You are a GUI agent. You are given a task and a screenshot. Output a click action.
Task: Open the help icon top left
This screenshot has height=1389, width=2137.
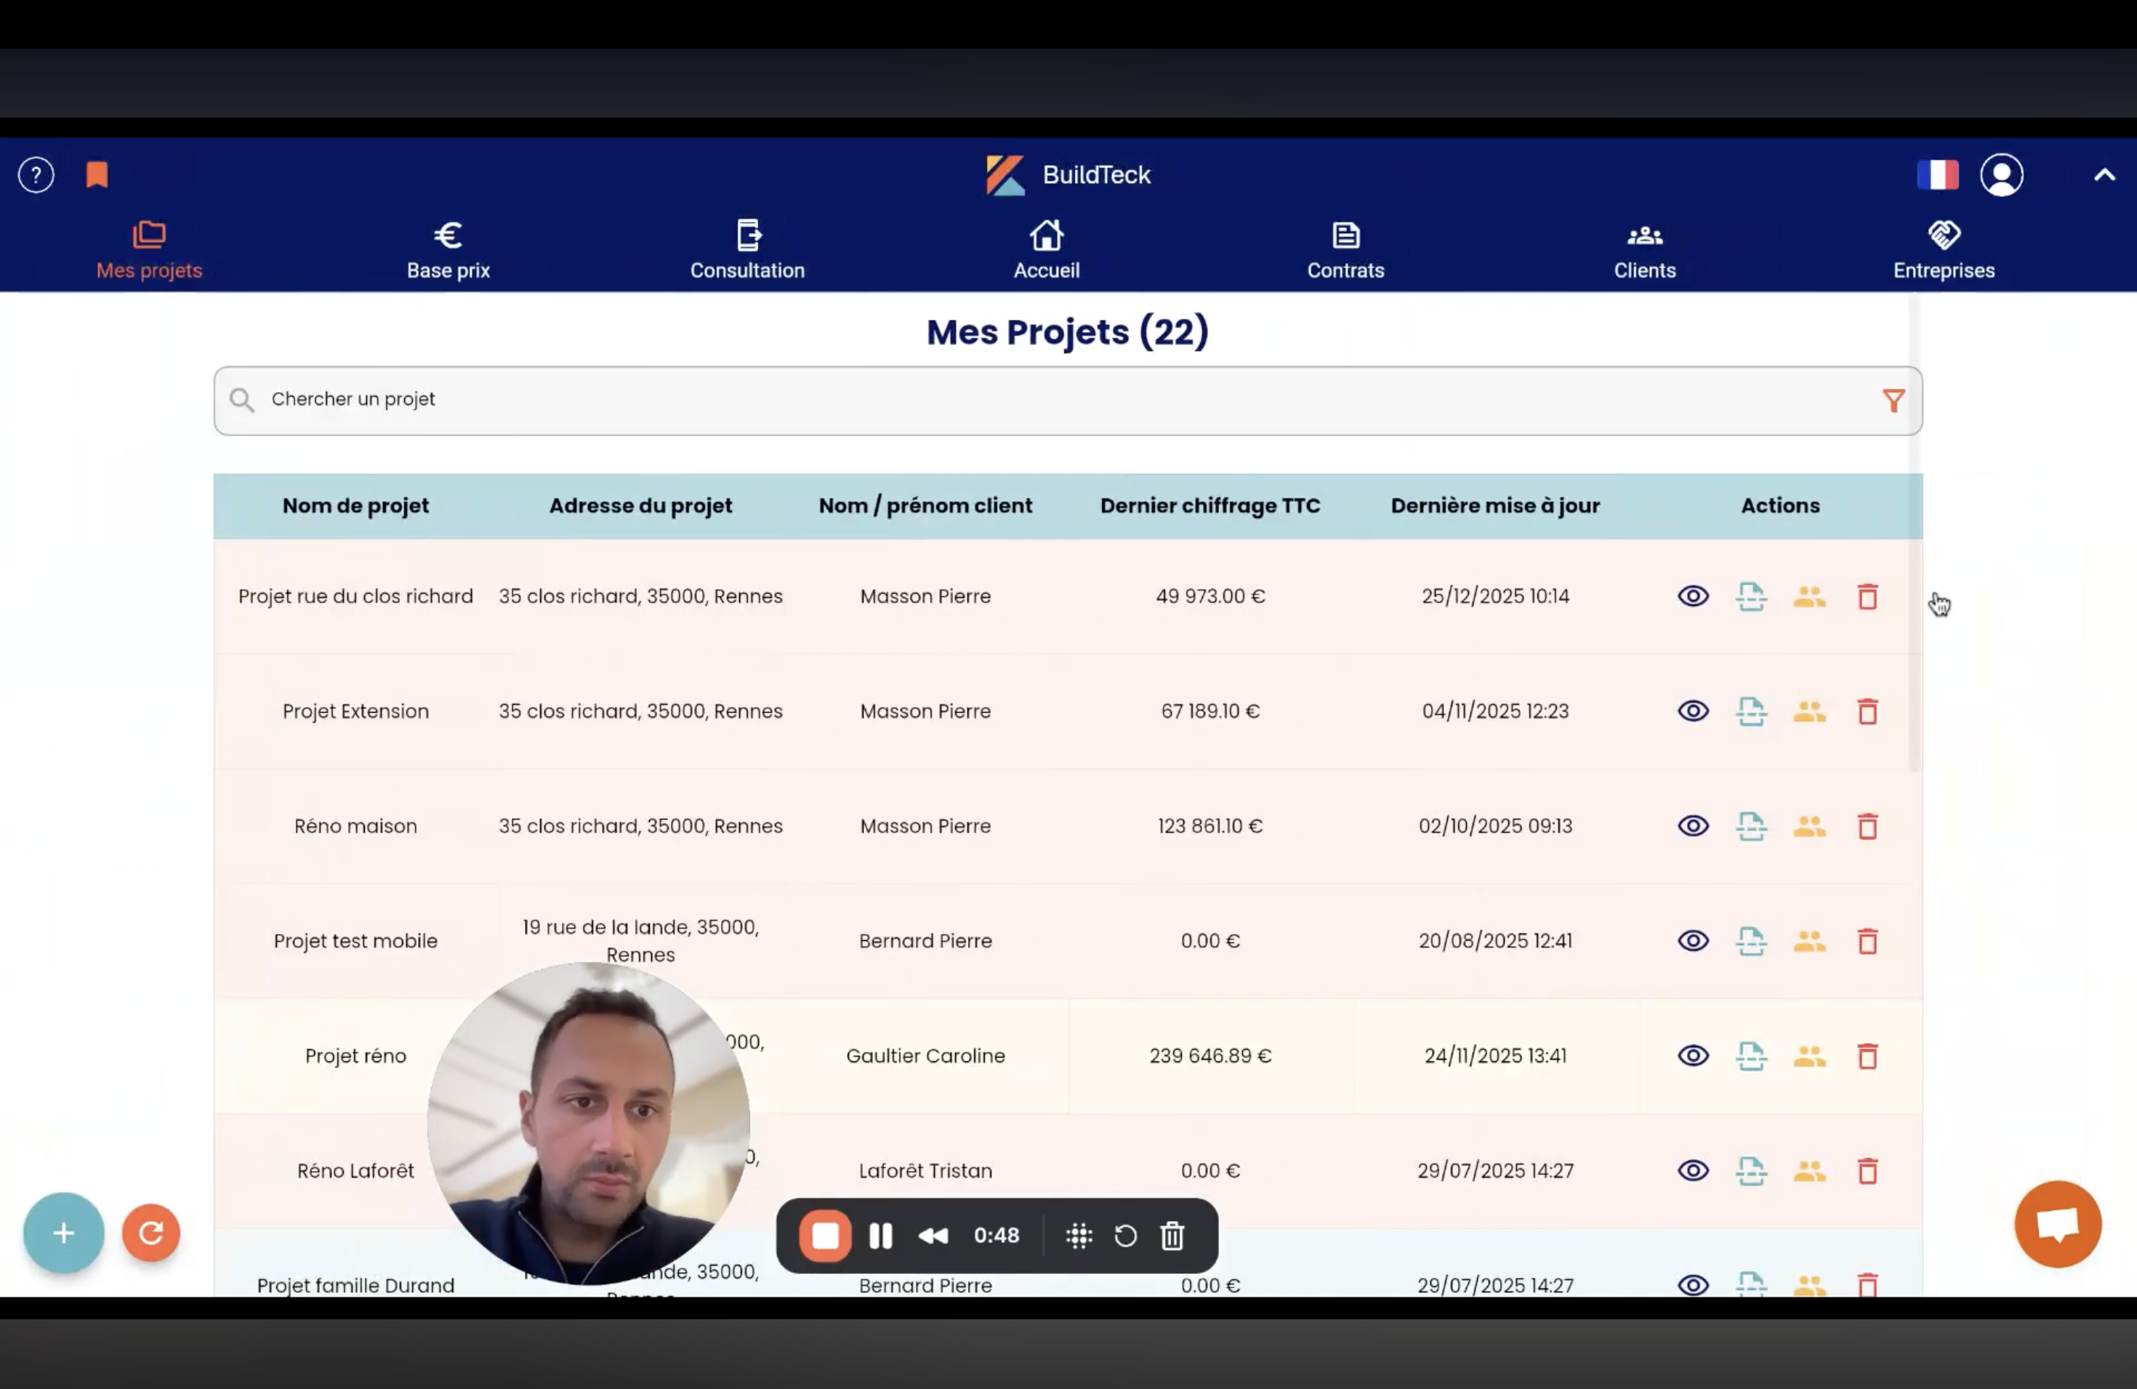(36, 175)
